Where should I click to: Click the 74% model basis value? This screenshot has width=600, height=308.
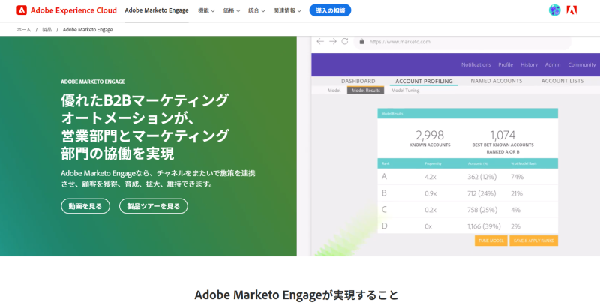(x=517, y=177)
